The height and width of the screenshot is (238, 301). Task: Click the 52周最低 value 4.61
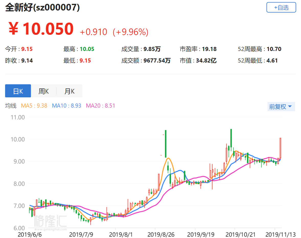click(x=272, y=60)
